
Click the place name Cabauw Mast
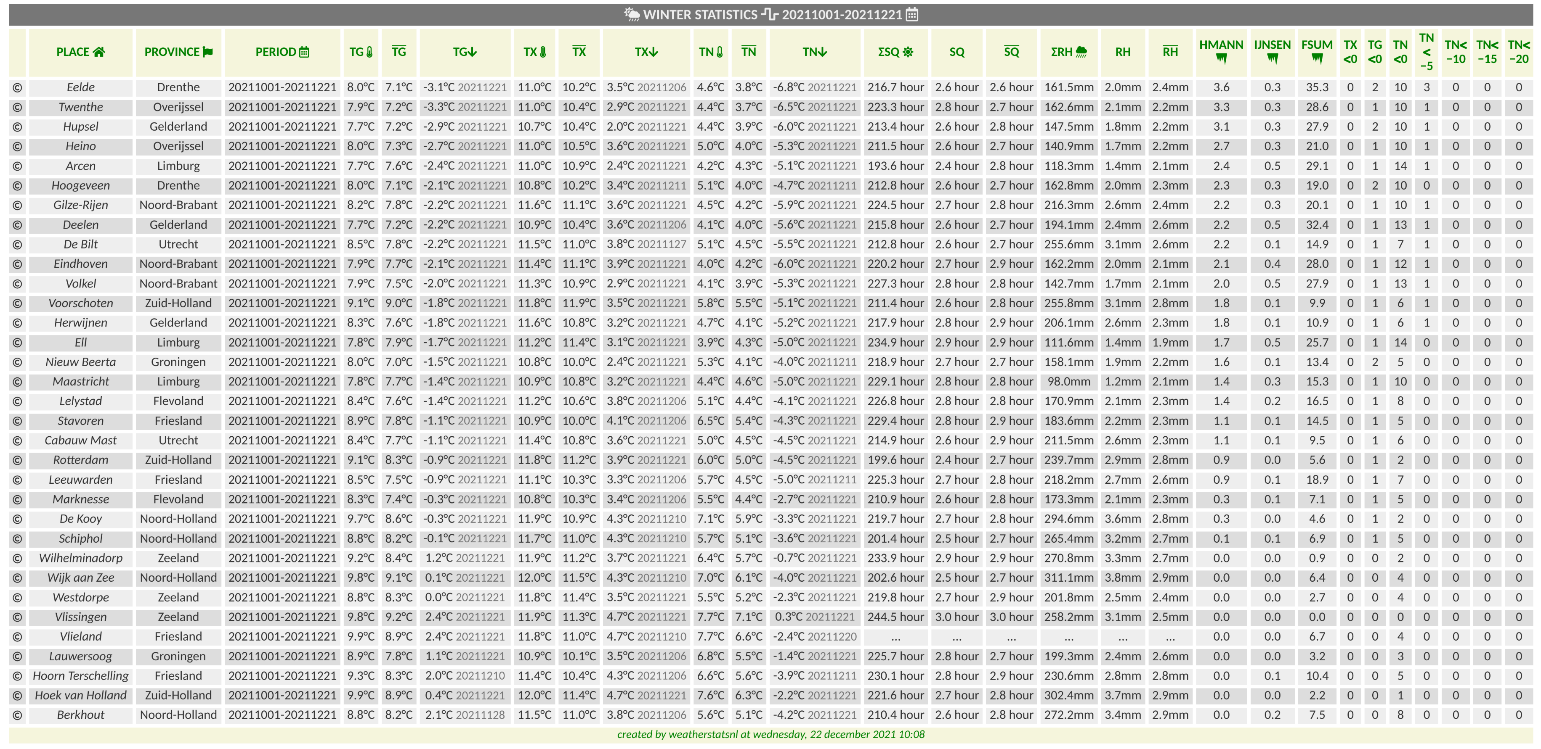point(81,440)
